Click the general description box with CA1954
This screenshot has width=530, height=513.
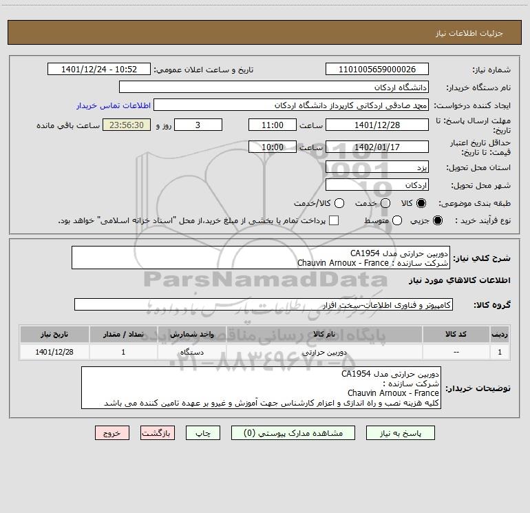tap(261, 258)
